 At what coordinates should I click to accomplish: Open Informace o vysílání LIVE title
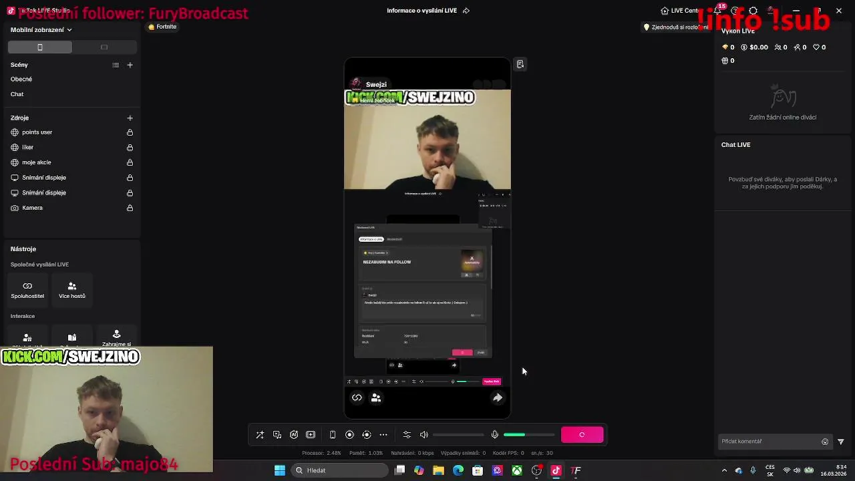421,11
